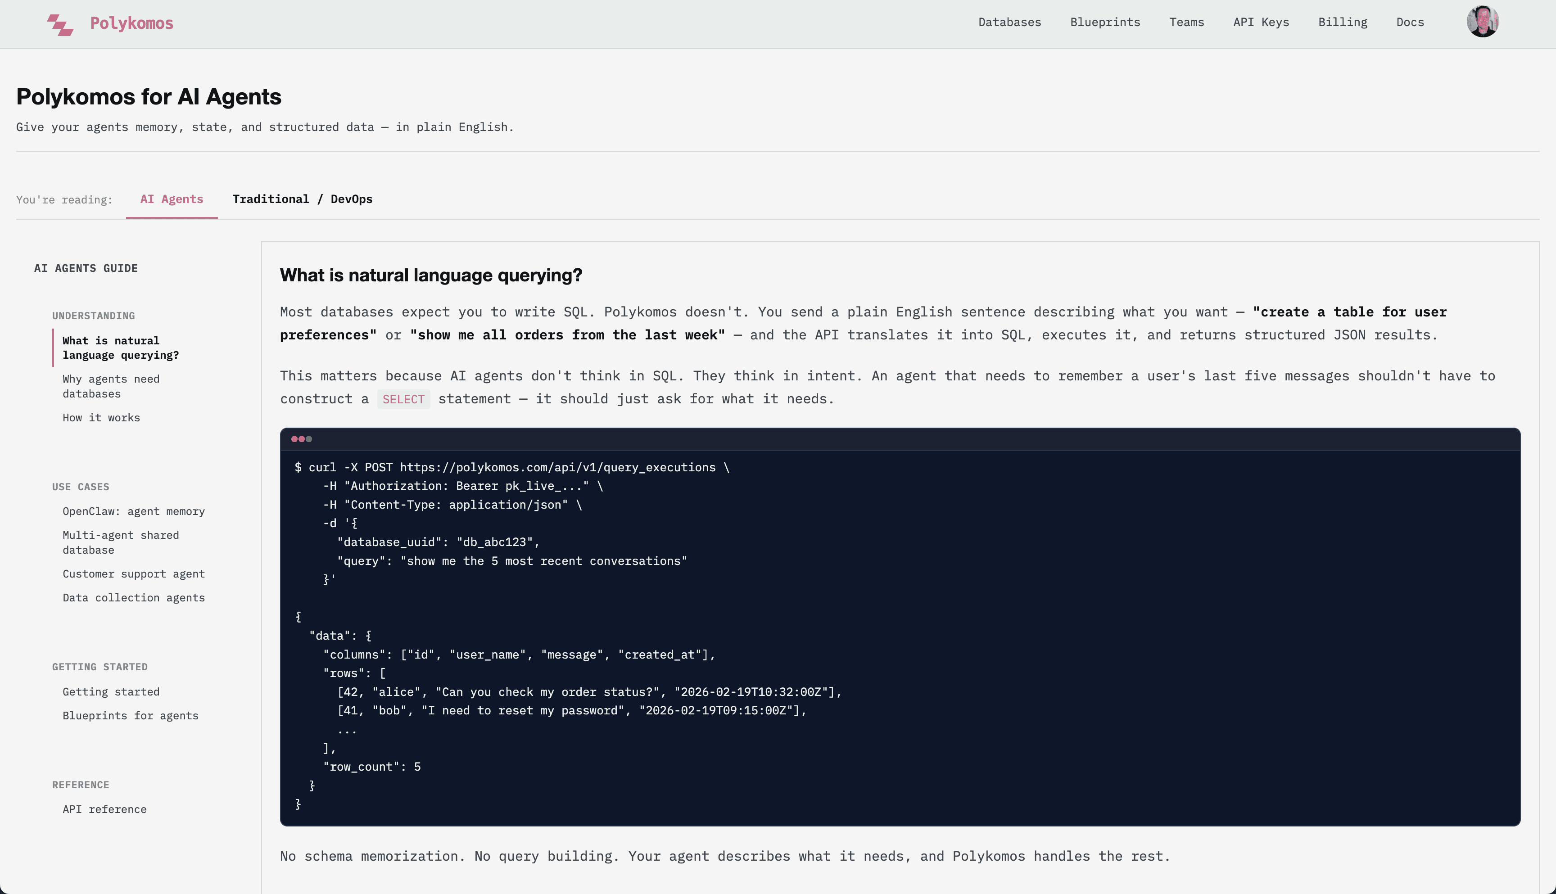This screenshot has width=1556, height=894.
Task: Open the API Keys page
Action: (x=1261, y=22)
